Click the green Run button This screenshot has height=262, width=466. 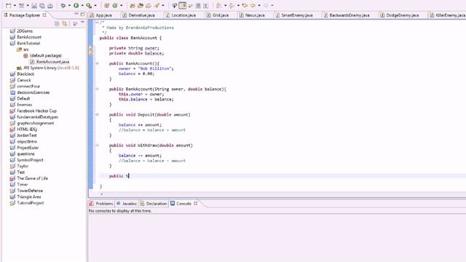76,5
